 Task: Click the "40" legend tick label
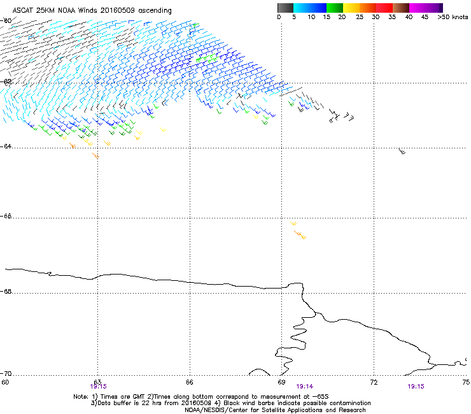[409, 17]
